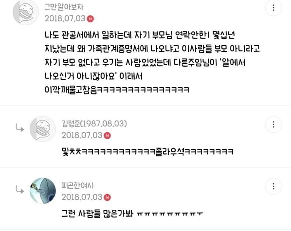Click the 2018.07.03 date under 김형준
The image size is (291, 231).
coord(82,135)
